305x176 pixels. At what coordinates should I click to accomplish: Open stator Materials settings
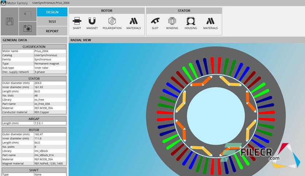coord(210,23)
